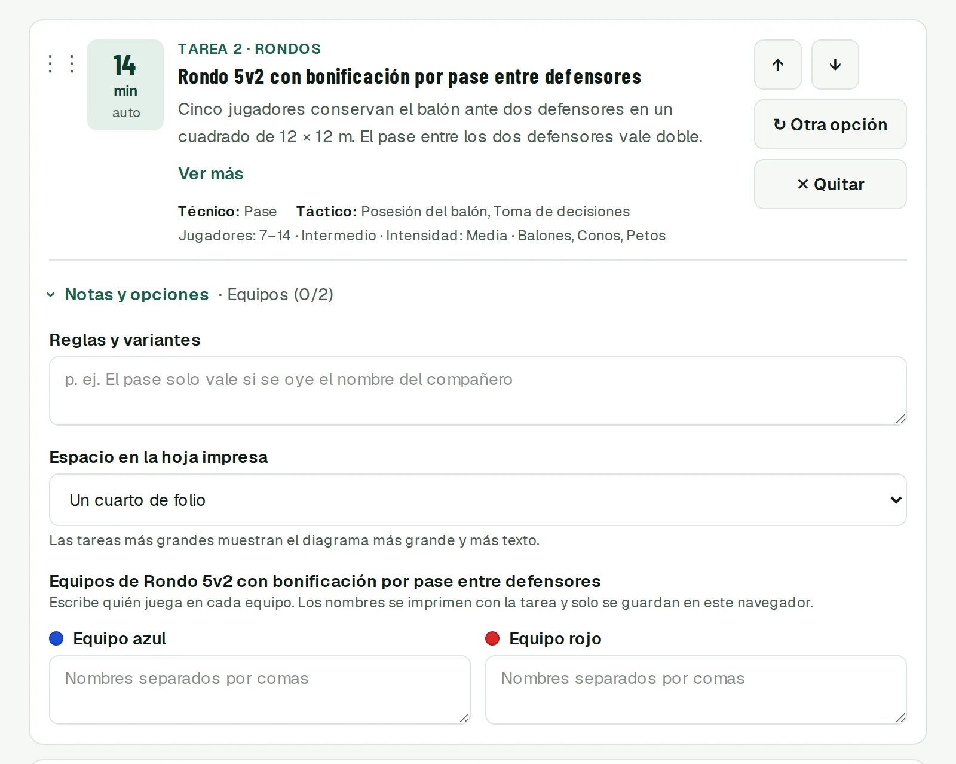Image resolution: width=956 pixels, height=764 pixels.
Task: Remove the task with Quitar
Action: point(830,184)
